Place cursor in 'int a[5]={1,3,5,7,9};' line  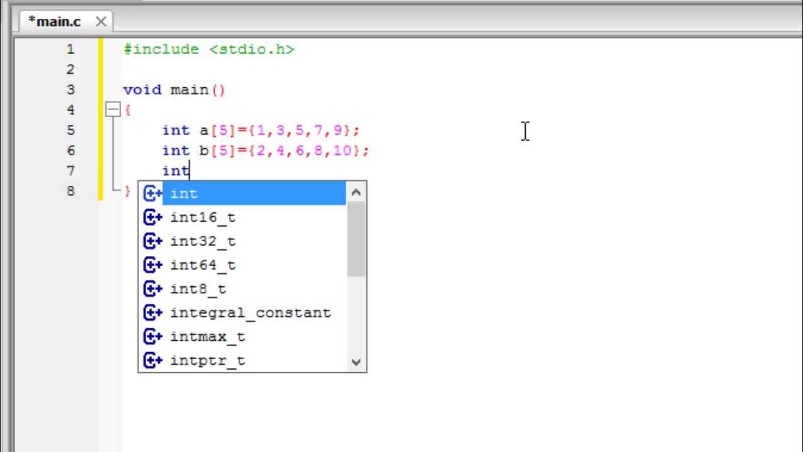(x=262, y=131)
